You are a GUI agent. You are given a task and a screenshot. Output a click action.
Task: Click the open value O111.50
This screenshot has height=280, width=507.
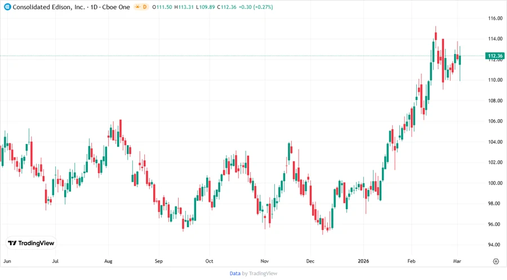tap(162, 7)
